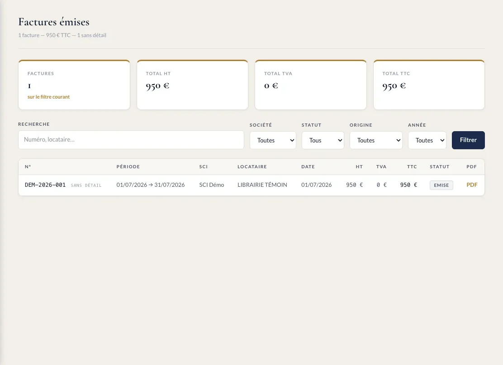Select the Total TTC summary card
The height and width of the screenshot is (365, 503).
[x=429, y=85]
